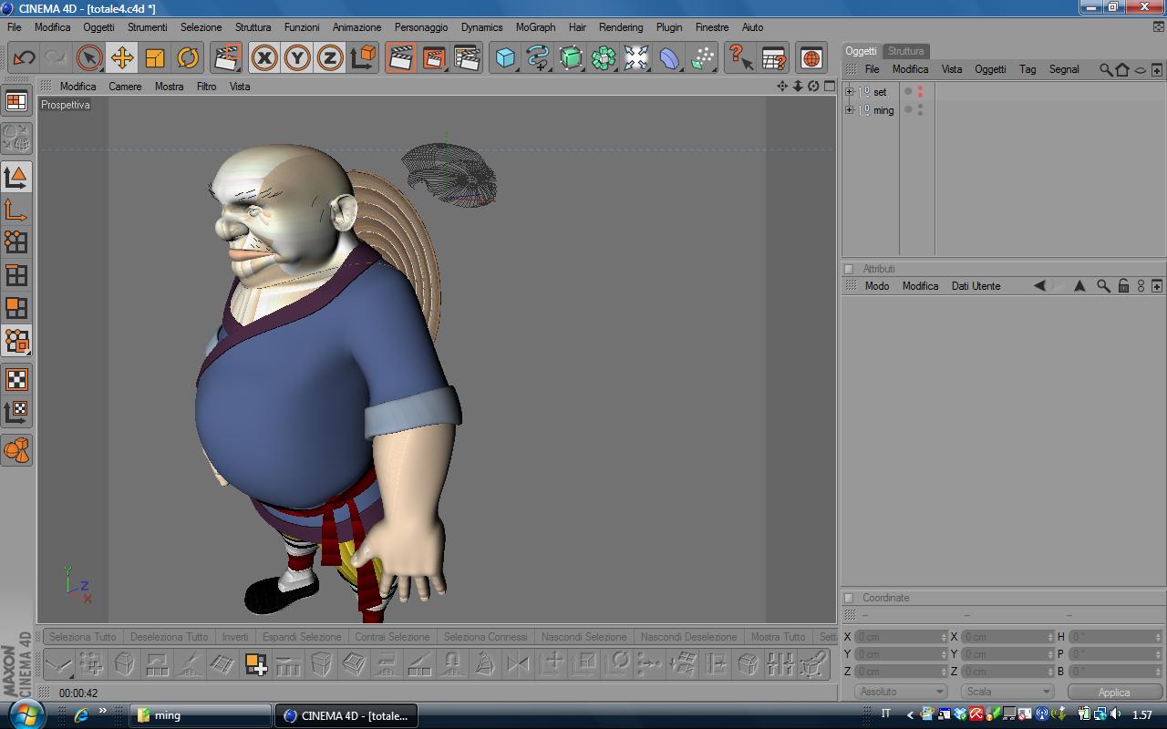Click the lock icon in Attributi panel
Screen dimensions: 1167x729
[1123, 286]
